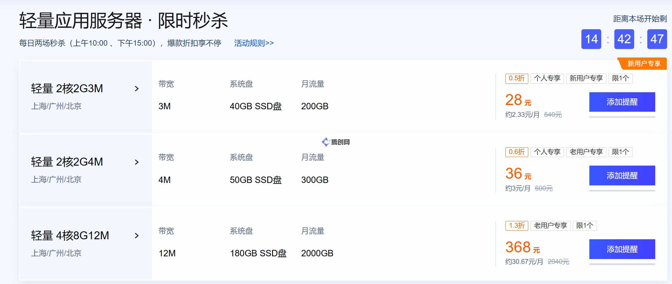
Task: Click the 12M bandwidth value
Action: pos(167,253)
